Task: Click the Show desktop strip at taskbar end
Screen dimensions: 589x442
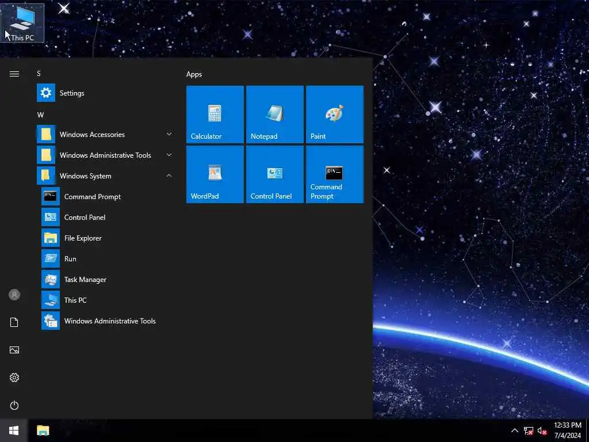Action: [x=587, y=430]
